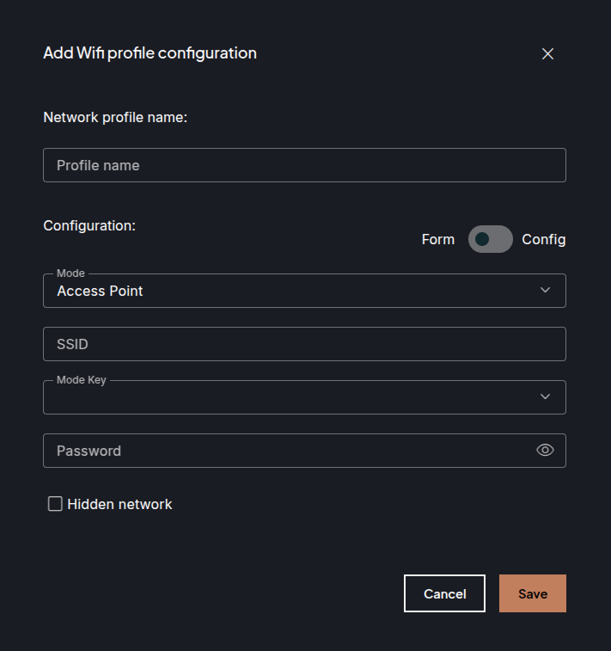Click the Mode dropdown chevron arrow
The height and width of the screenshot is (651, 611).
point(545,291)
